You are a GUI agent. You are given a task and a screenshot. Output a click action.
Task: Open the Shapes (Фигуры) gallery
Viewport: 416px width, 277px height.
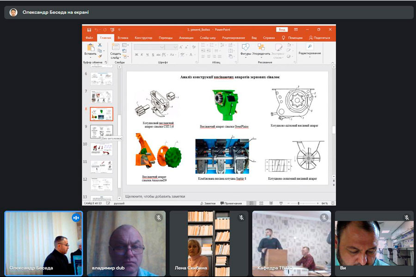tap(245, 47)
